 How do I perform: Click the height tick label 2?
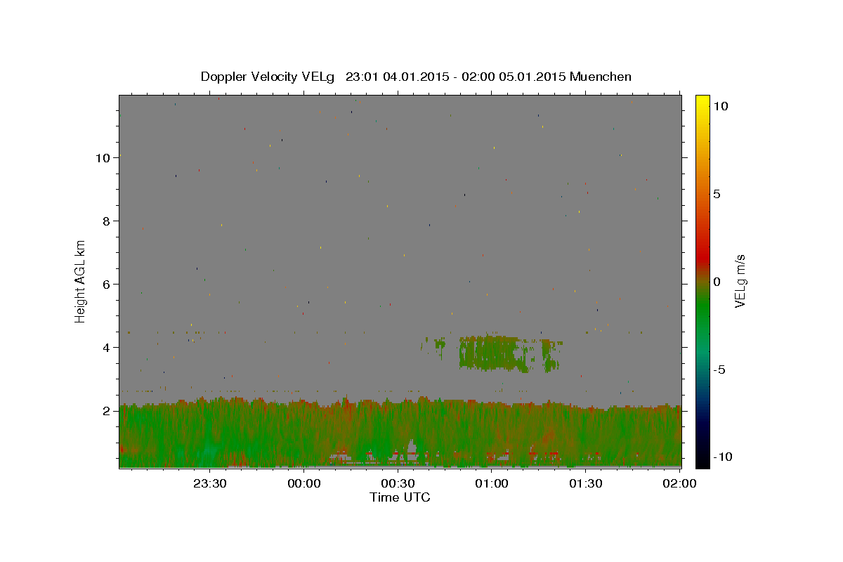click(x=107, y=410)
